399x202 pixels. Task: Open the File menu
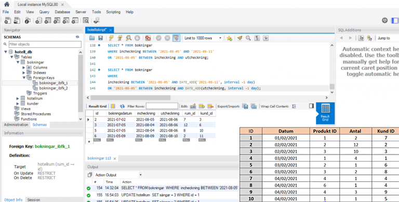pos(6,12)
